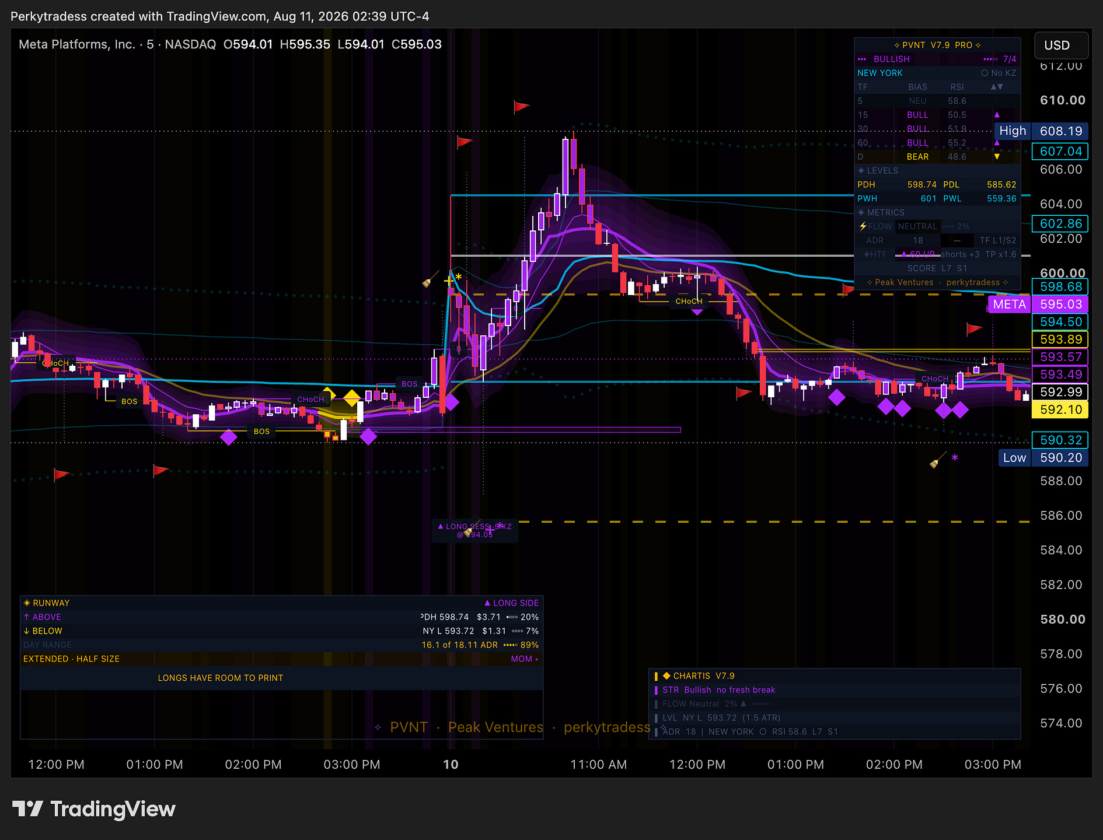Click the purple up-triangle in the 60 BULL row
Image resolution: width=1103 pixels, height=840 pixels.
pyautogui.click(x=997, y=143)
